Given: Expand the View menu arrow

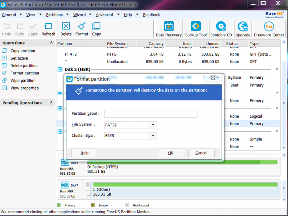Looking at the screenshot, I should [40, 14].
